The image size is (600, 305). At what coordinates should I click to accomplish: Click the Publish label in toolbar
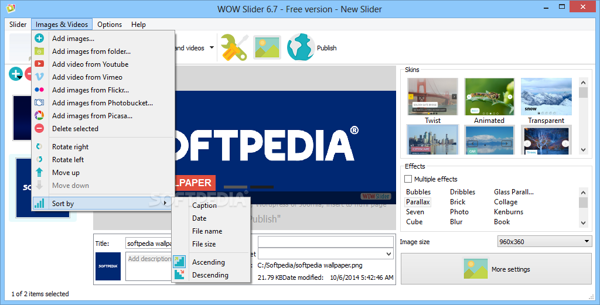pos(327,48)
